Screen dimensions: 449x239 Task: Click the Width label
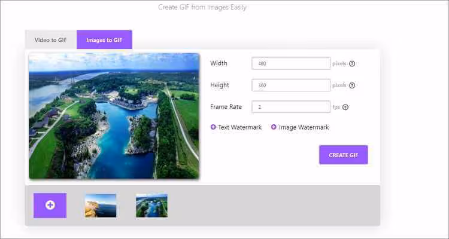[219, 63]
